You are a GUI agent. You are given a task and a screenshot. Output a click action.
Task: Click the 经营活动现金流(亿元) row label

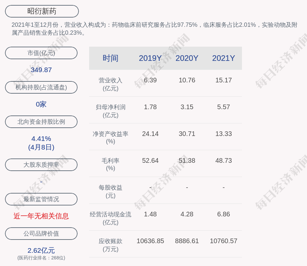tap(111, 218)
